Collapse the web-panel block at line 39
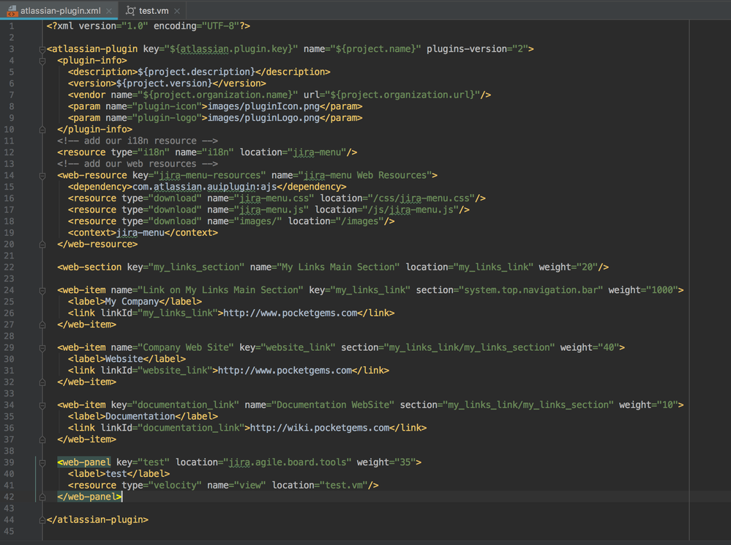This screenshot has width=731, height=545. tap(42, 462)
